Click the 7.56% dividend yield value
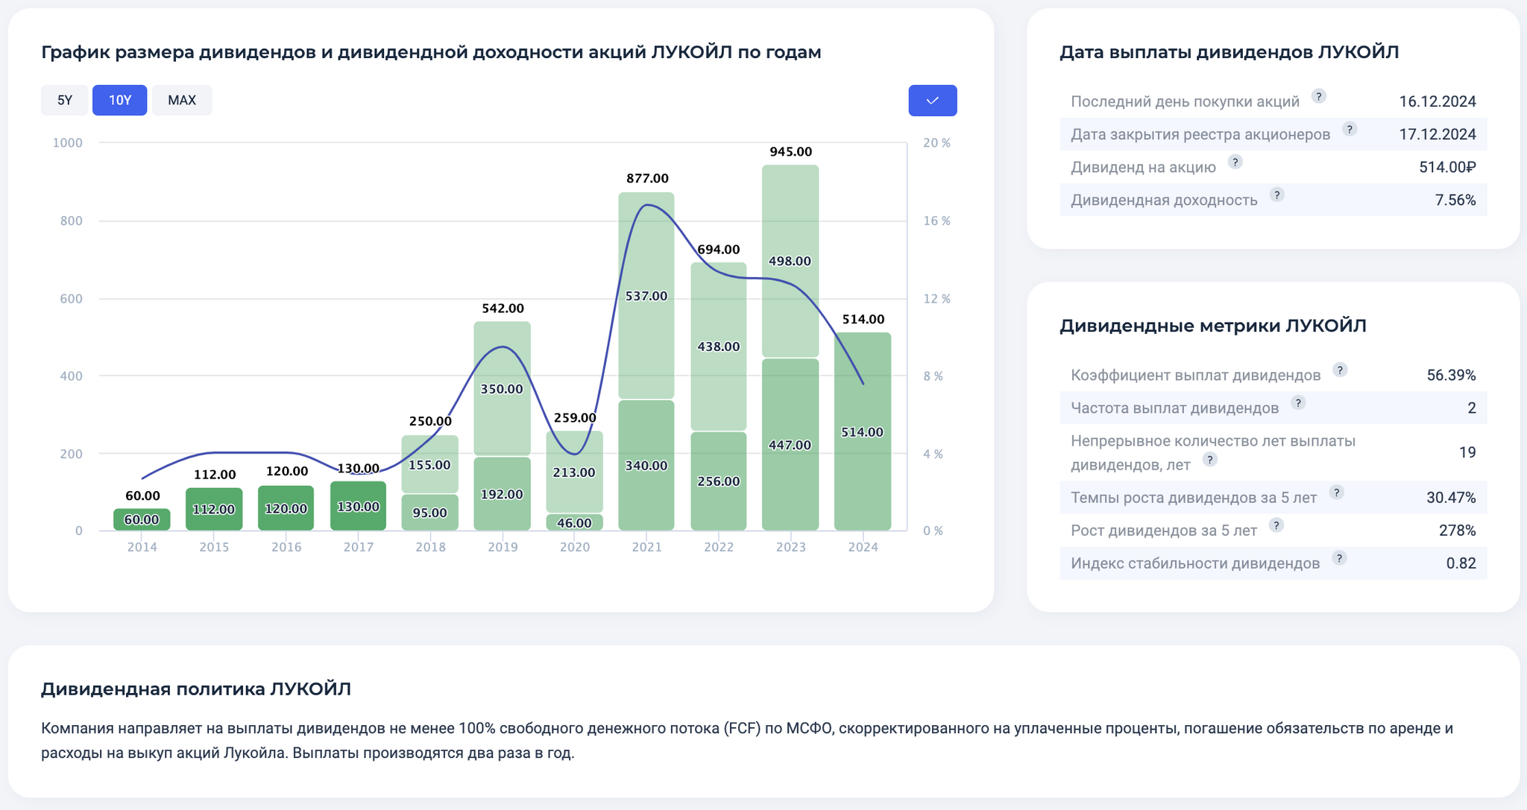The image size is (1527, 810). coord(1455,200)
